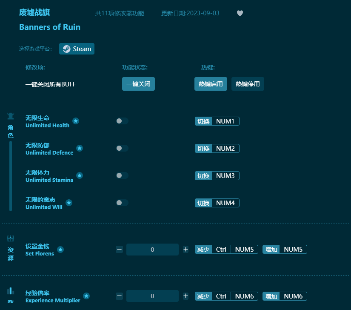Screen dimensions: 351x310
Task: Click 切换 NUM1 hotkey for Unlimited Health
Action: click(x=217, y=121)
